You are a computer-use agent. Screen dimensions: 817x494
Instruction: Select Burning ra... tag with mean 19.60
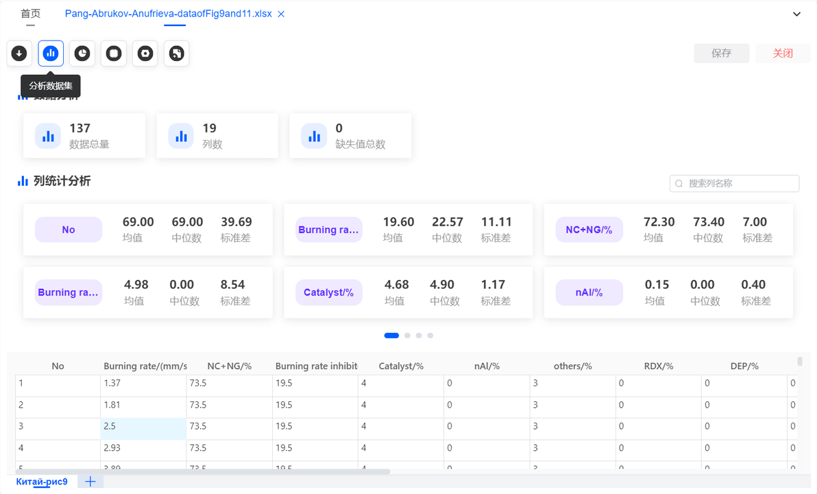(329, 230)
